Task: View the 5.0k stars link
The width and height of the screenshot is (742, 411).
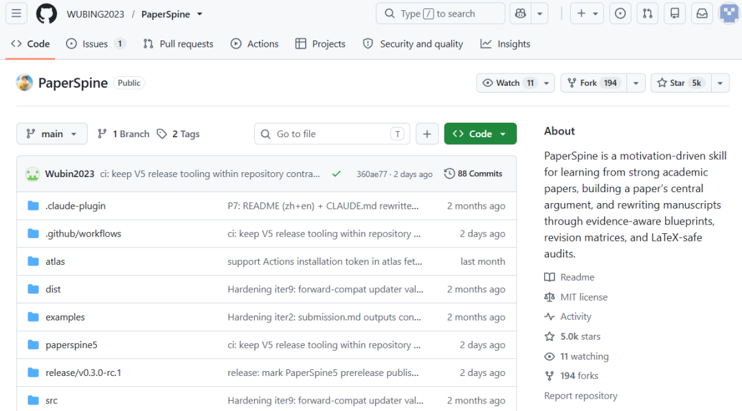Action: tap(573, 336)
